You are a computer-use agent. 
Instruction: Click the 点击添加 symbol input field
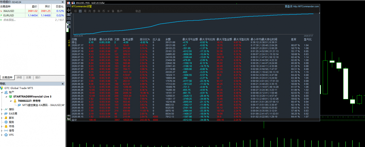pos(9,20)
